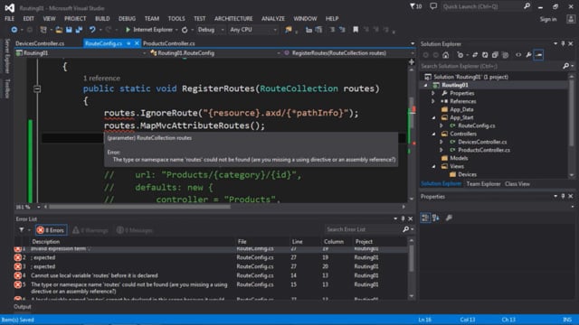Click Categorized icon in Properties panel

425,218
